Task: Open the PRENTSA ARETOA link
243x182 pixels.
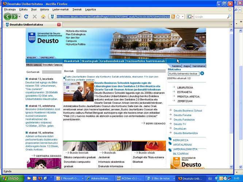Action: (188, 97)
